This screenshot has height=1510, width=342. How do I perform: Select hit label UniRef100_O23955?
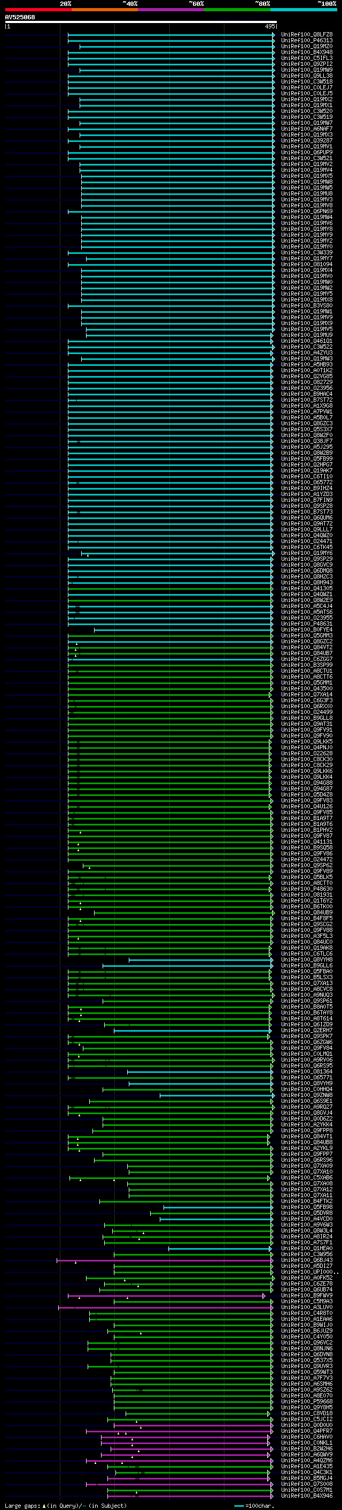pyautogui.click(x=306, y=618)
